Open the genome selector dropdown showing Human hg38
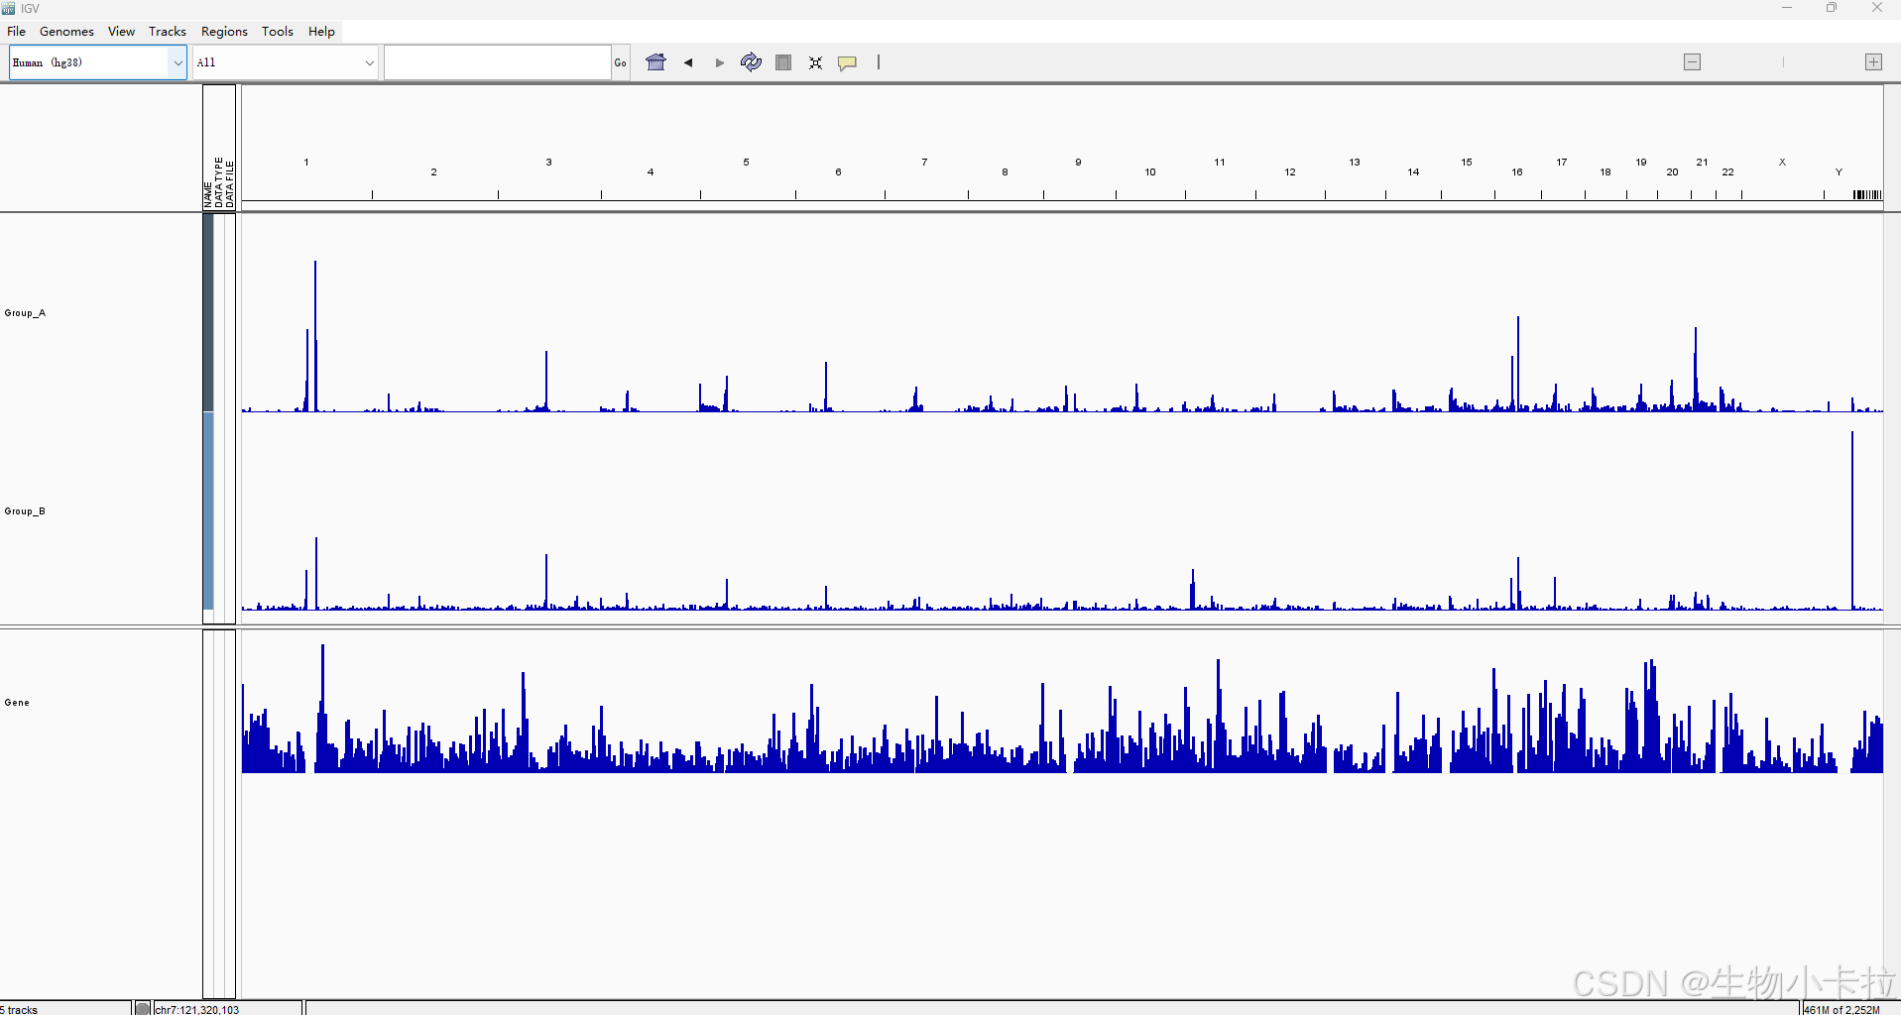 click(89, 61)
